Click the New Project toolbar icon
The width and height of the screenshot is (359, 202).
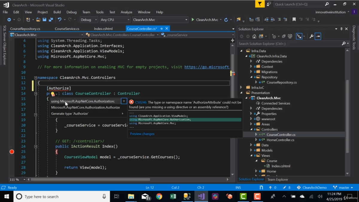pyautogui.click(x=28, y=20)
